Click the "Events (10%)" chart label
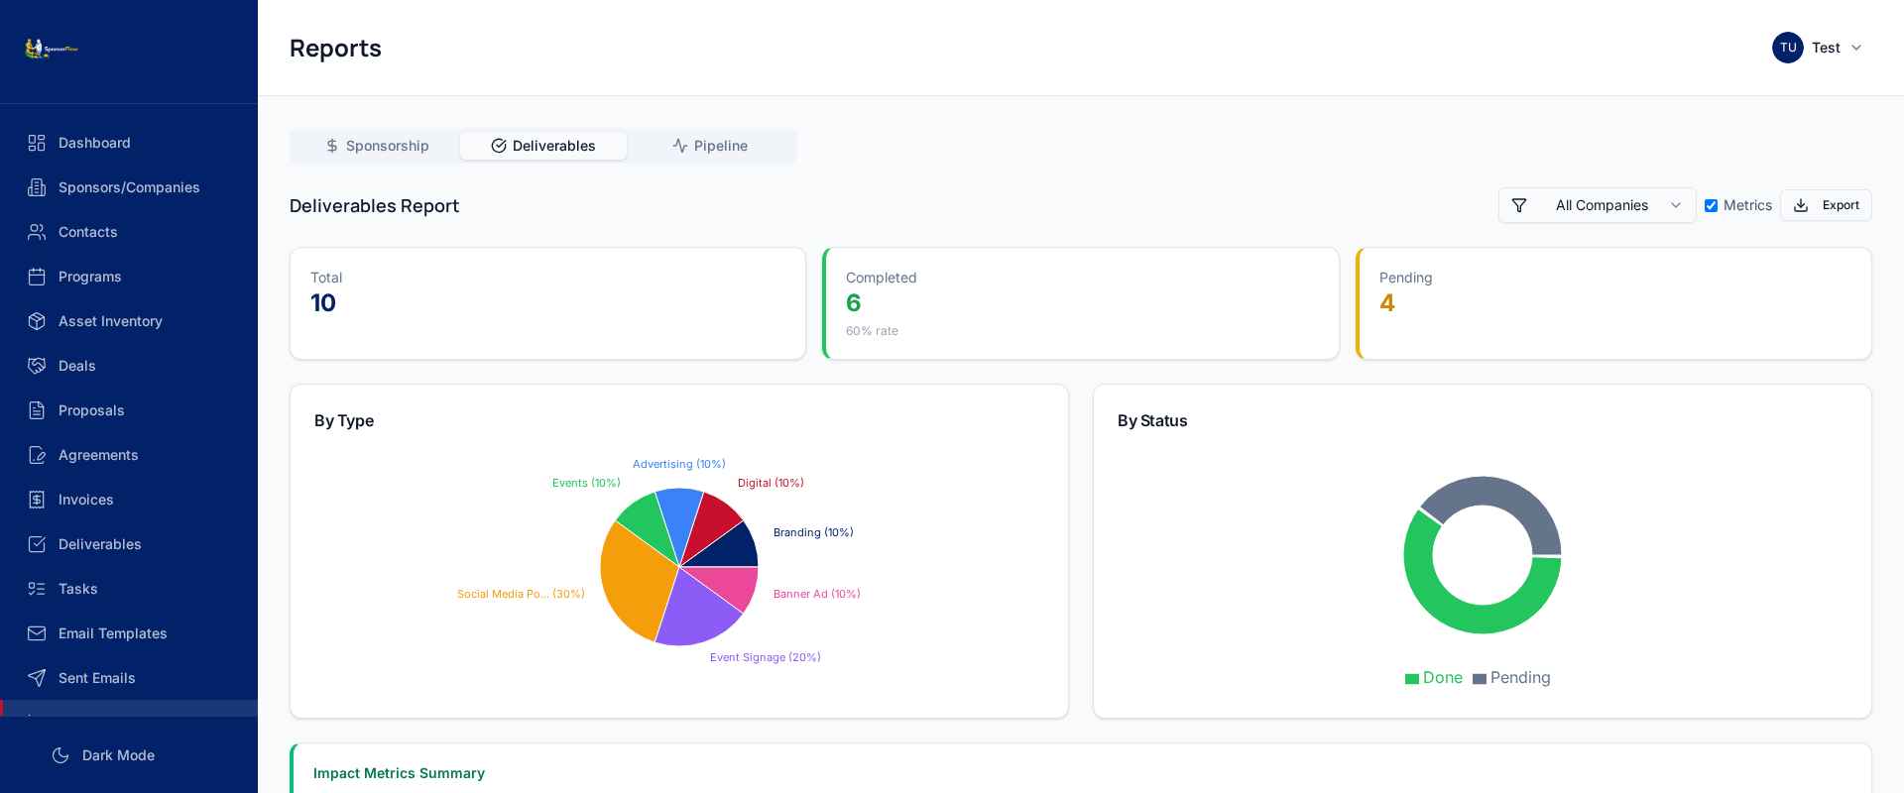Screen dimensions: 1904x793 point(586,483)
